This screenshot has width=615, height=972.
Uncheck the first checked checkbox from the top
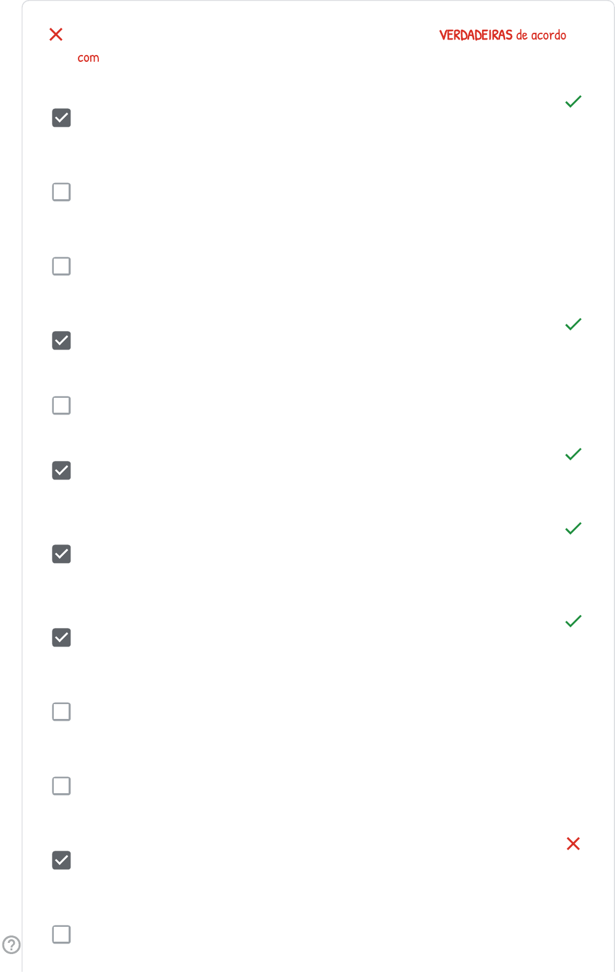click(x=61, y=118)
